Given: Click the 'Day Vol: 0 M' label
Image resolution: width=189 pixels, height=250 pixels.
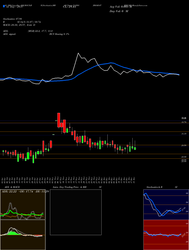Looking at the screenshot, I should click(119, 11).
